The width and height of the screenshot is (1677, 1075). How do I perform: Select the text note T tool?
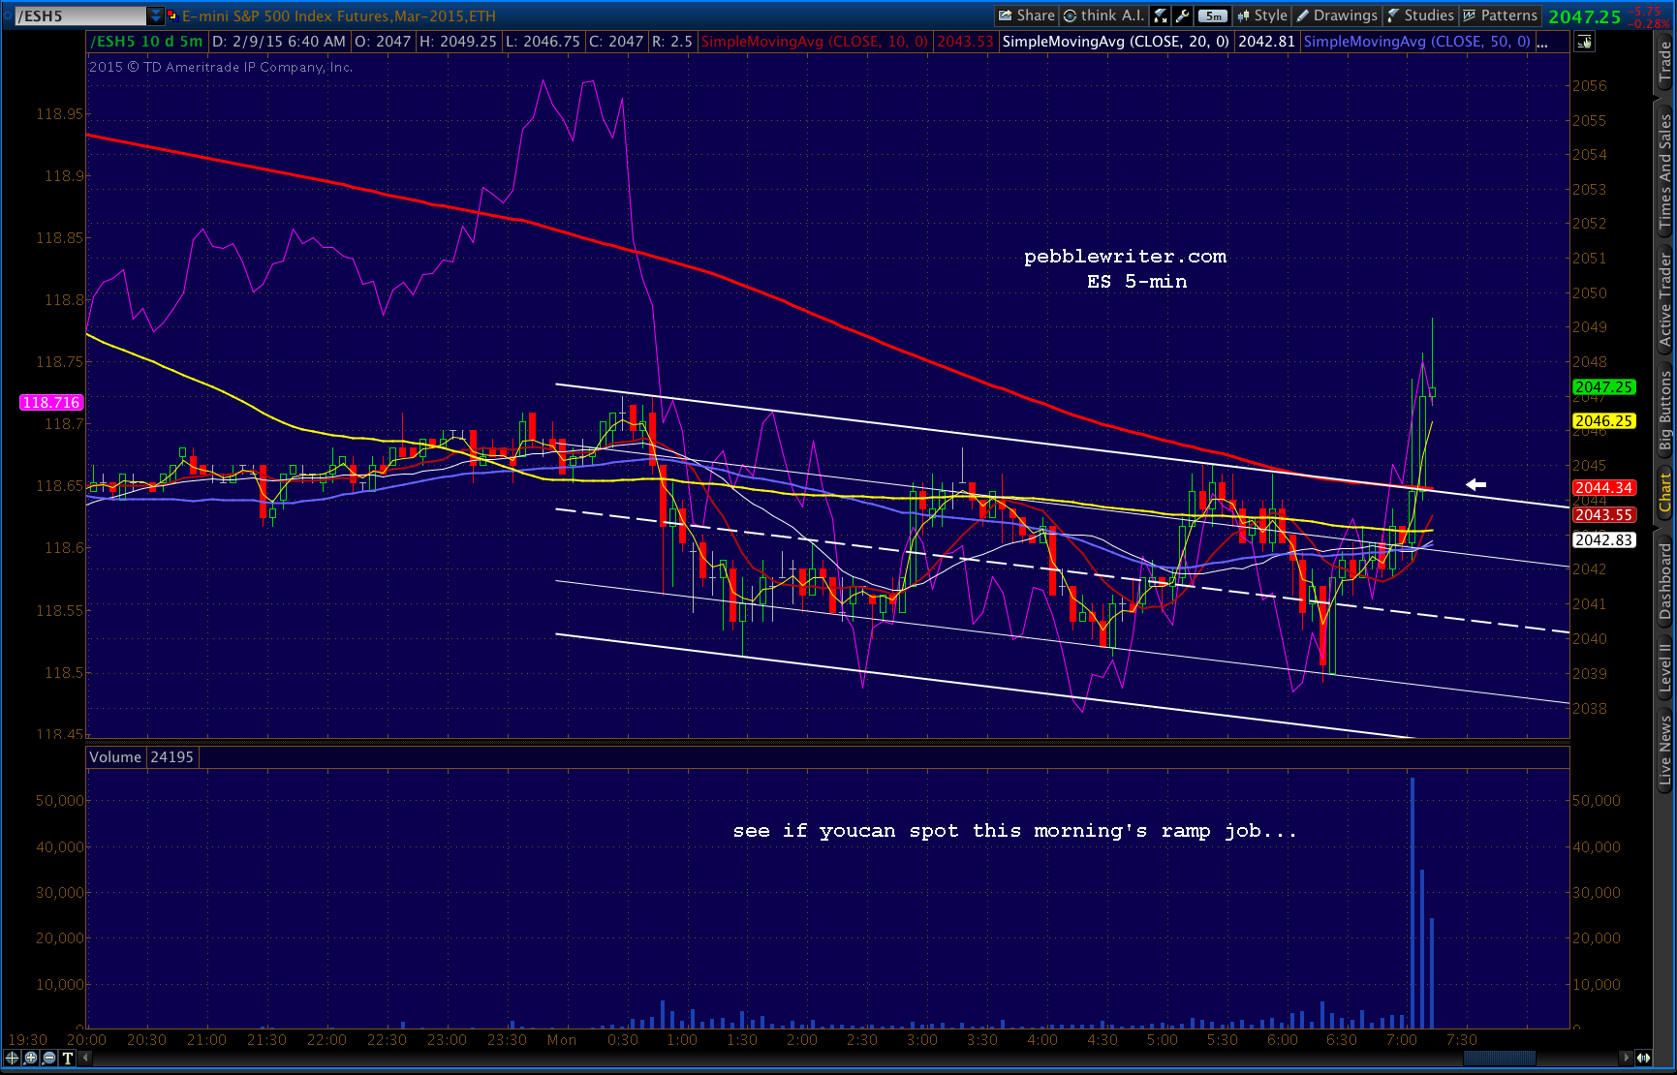[68, 1058]
